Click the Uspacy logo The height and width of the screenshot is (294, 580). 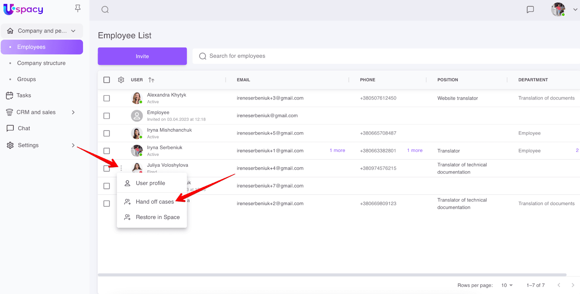point(23,9)
